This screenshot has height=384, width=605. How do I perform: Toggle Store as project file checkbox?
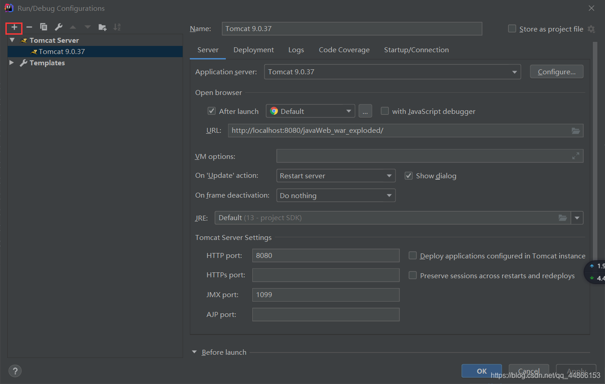pyautogui.click(x=512, y=29)
